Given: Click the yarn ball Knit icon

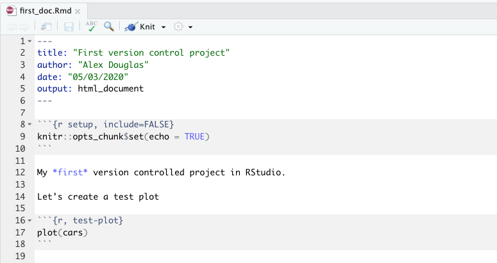Looking at the screenshot, I should 130,27.
